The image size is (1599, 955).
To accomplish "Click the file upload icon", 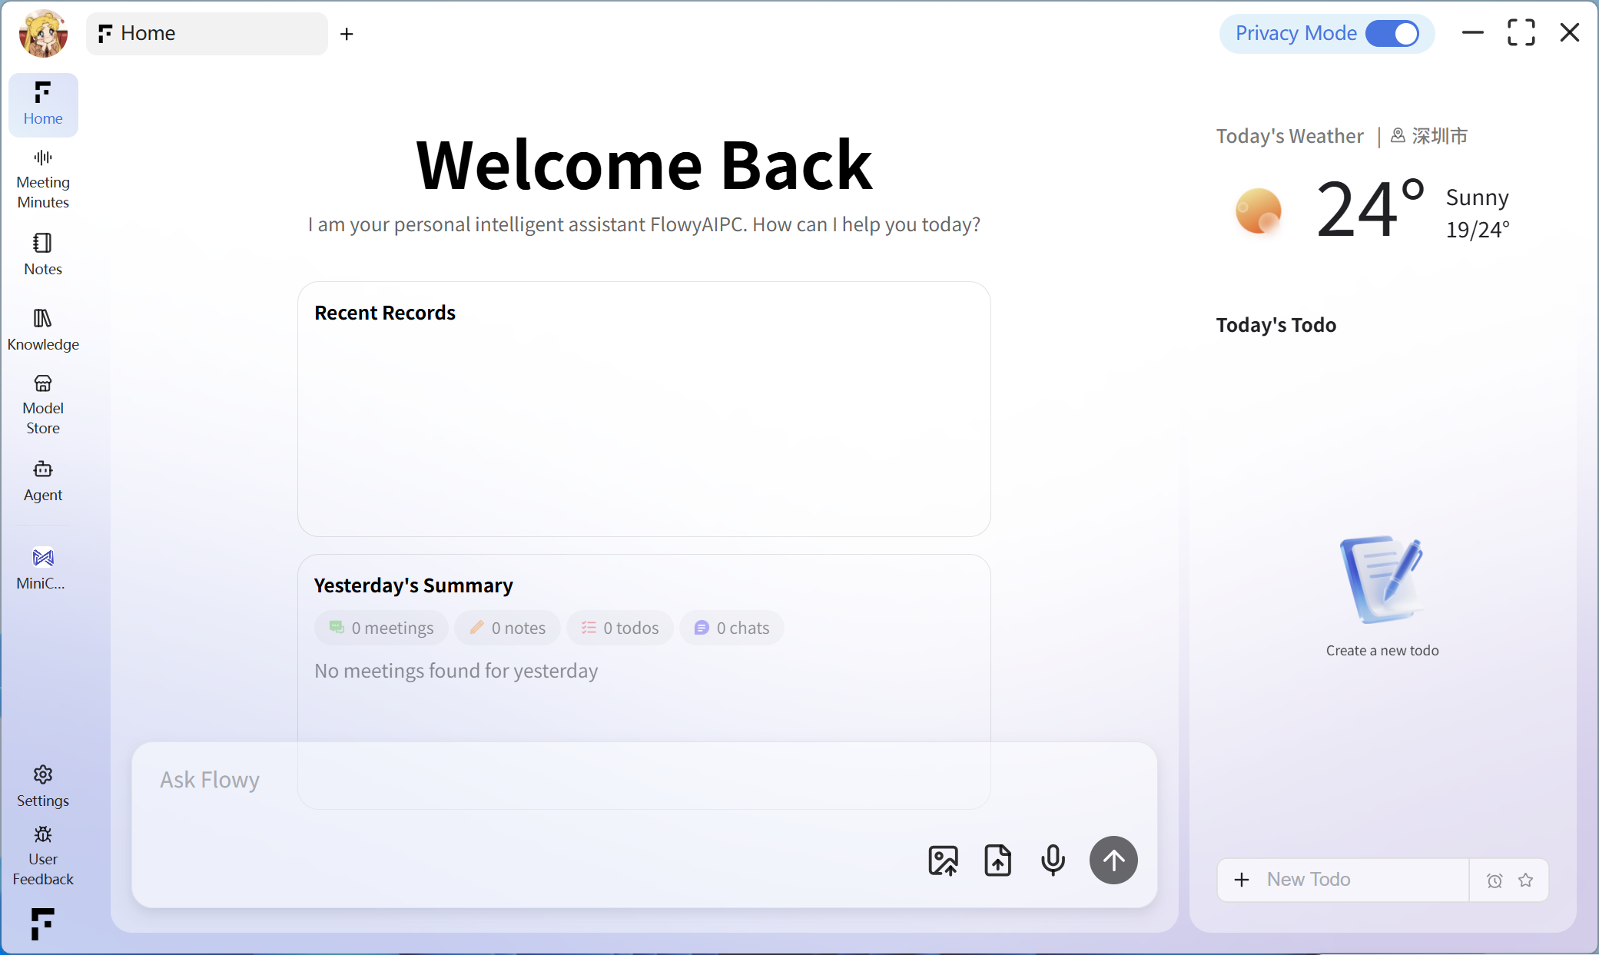I will [x=997, y=860].
